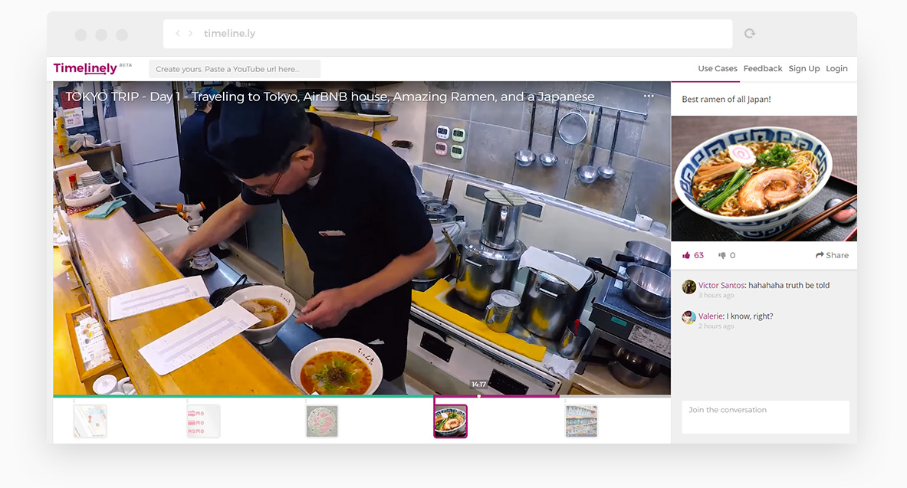The image size is (907, 488).
Task: Click the browser forward arrow
Action: pos(191,34)
